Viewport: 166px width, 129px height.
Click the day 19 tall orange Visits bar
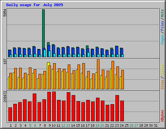98,74
